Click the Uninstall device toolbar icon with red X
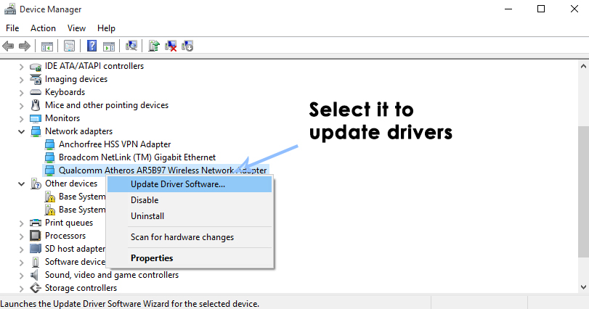589x309 pixels. (171, 46)
